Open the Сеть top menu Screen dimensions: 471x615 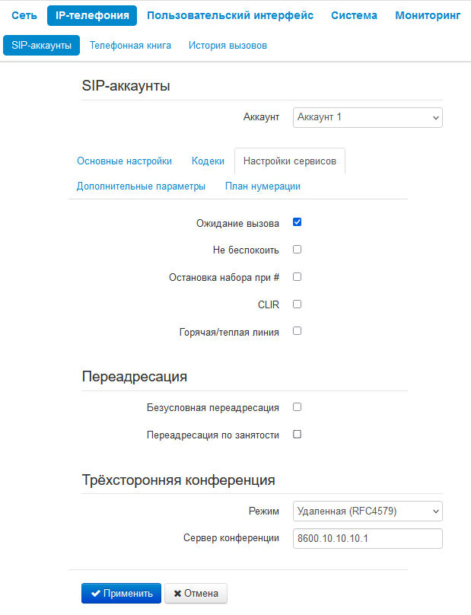(23, 15)
